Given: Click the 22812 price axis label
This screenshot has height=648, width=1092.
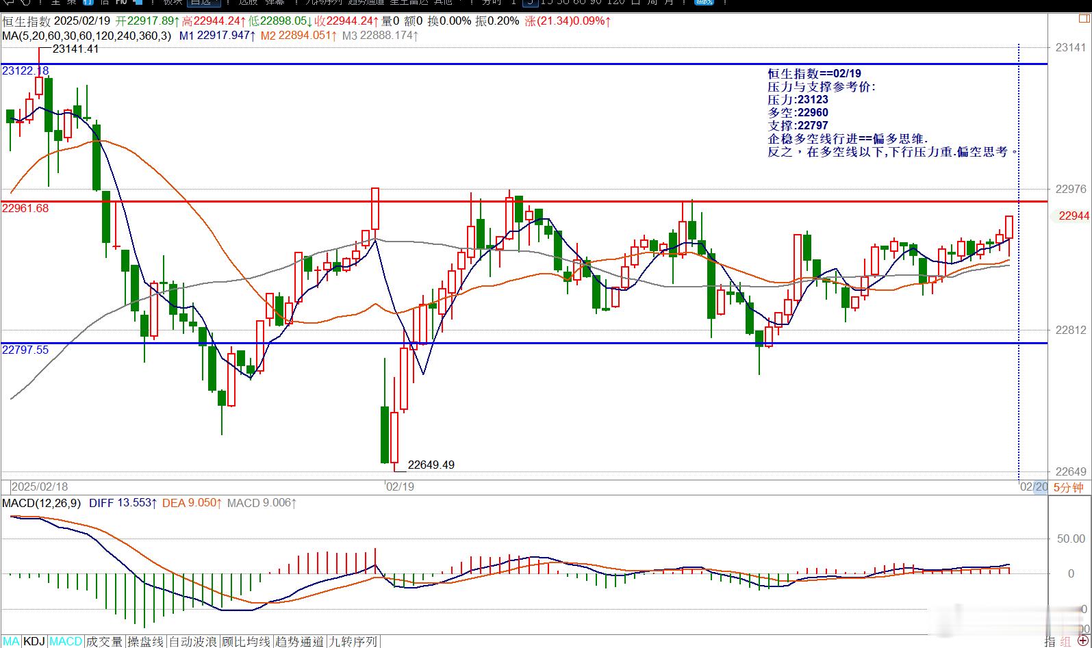Looking at the screenshot, I should point(1071,331).
